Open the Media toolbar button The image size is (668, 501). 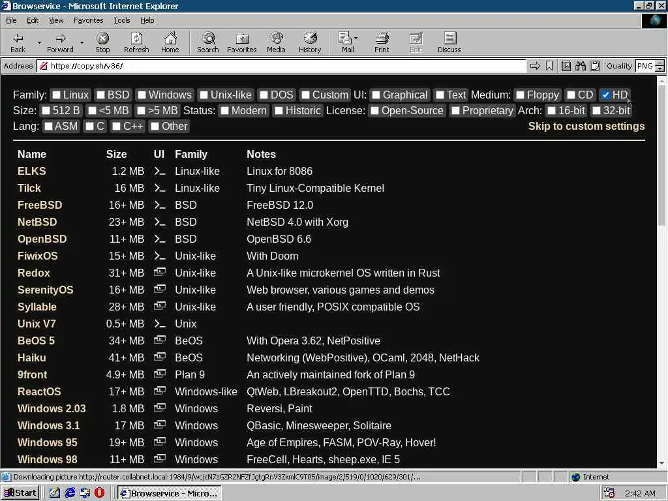(276, 42)
